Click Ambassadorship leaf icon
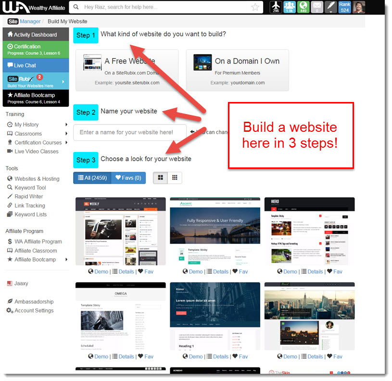The image size is (392, 381). coord(10,301)
